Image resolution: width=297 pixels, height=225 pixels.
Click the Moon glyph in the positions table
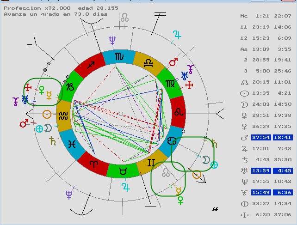(244, 104)
